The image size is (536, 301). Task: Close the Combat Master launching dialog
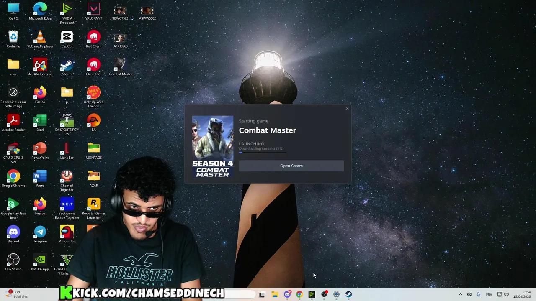point(347,109)
